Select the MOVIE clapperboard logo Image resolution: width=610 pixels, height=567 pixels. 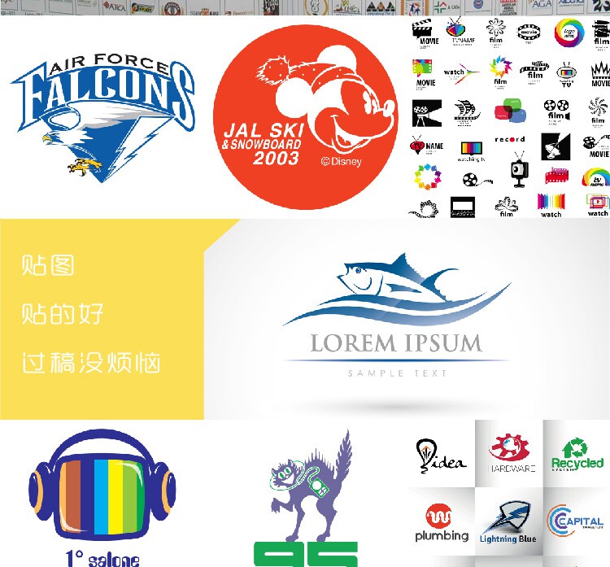point(425,33)
